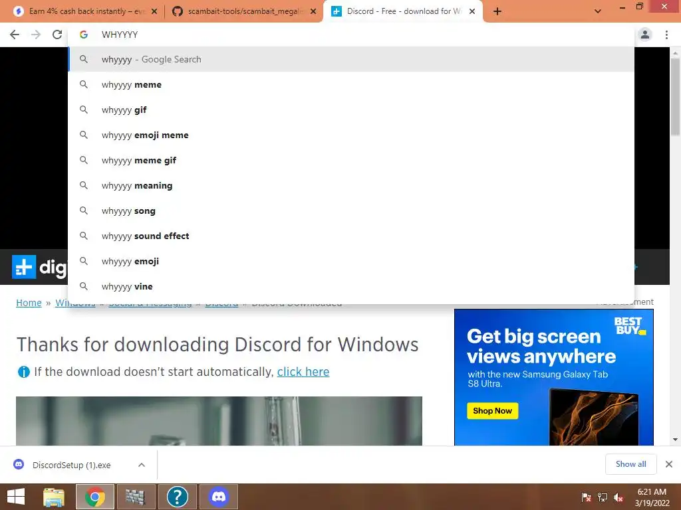Pick the 'whyyyy emoji meme' suggestion
This screenshot has width=681, height=510.
click(351, 135)
